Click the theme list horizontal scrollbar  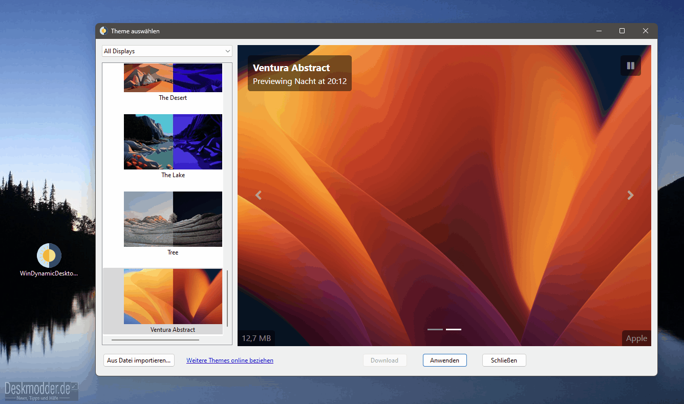155,339
